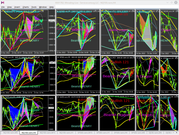Switch to the SP500.rann,H4 chart tab
The width and height of the screenshot is (179, 135).
pyautogui.click(x=121, y=133)
